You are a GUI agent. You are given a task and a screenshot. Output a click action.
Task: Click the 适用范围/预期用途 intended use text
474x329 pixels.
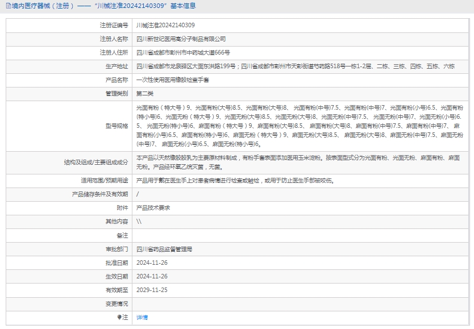(235, 181)
